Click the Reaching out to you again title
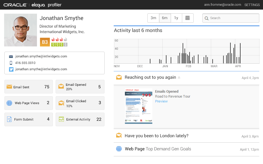The image size is (263, 164). [150, 77]
